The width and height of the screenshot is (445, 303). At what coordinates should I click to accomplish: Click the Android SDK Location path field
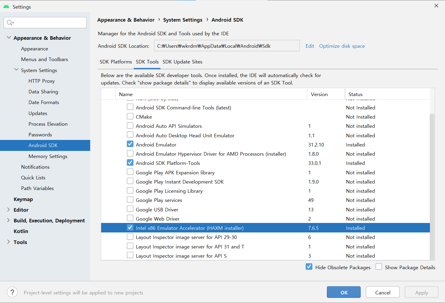coord(227,46)
